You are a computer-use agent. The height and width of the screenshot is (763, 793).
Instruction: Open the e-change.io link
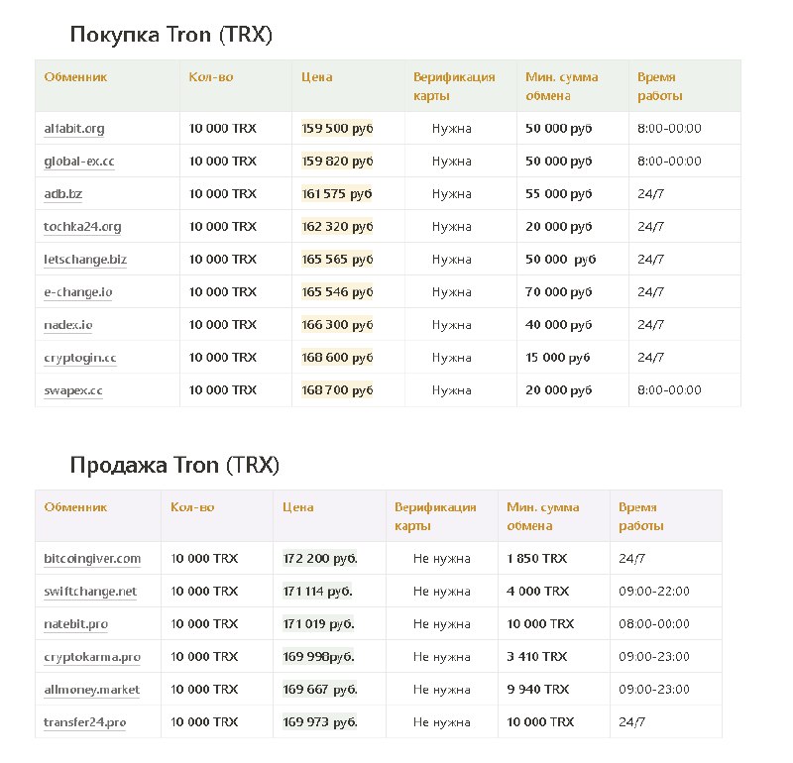coord(78,292)
